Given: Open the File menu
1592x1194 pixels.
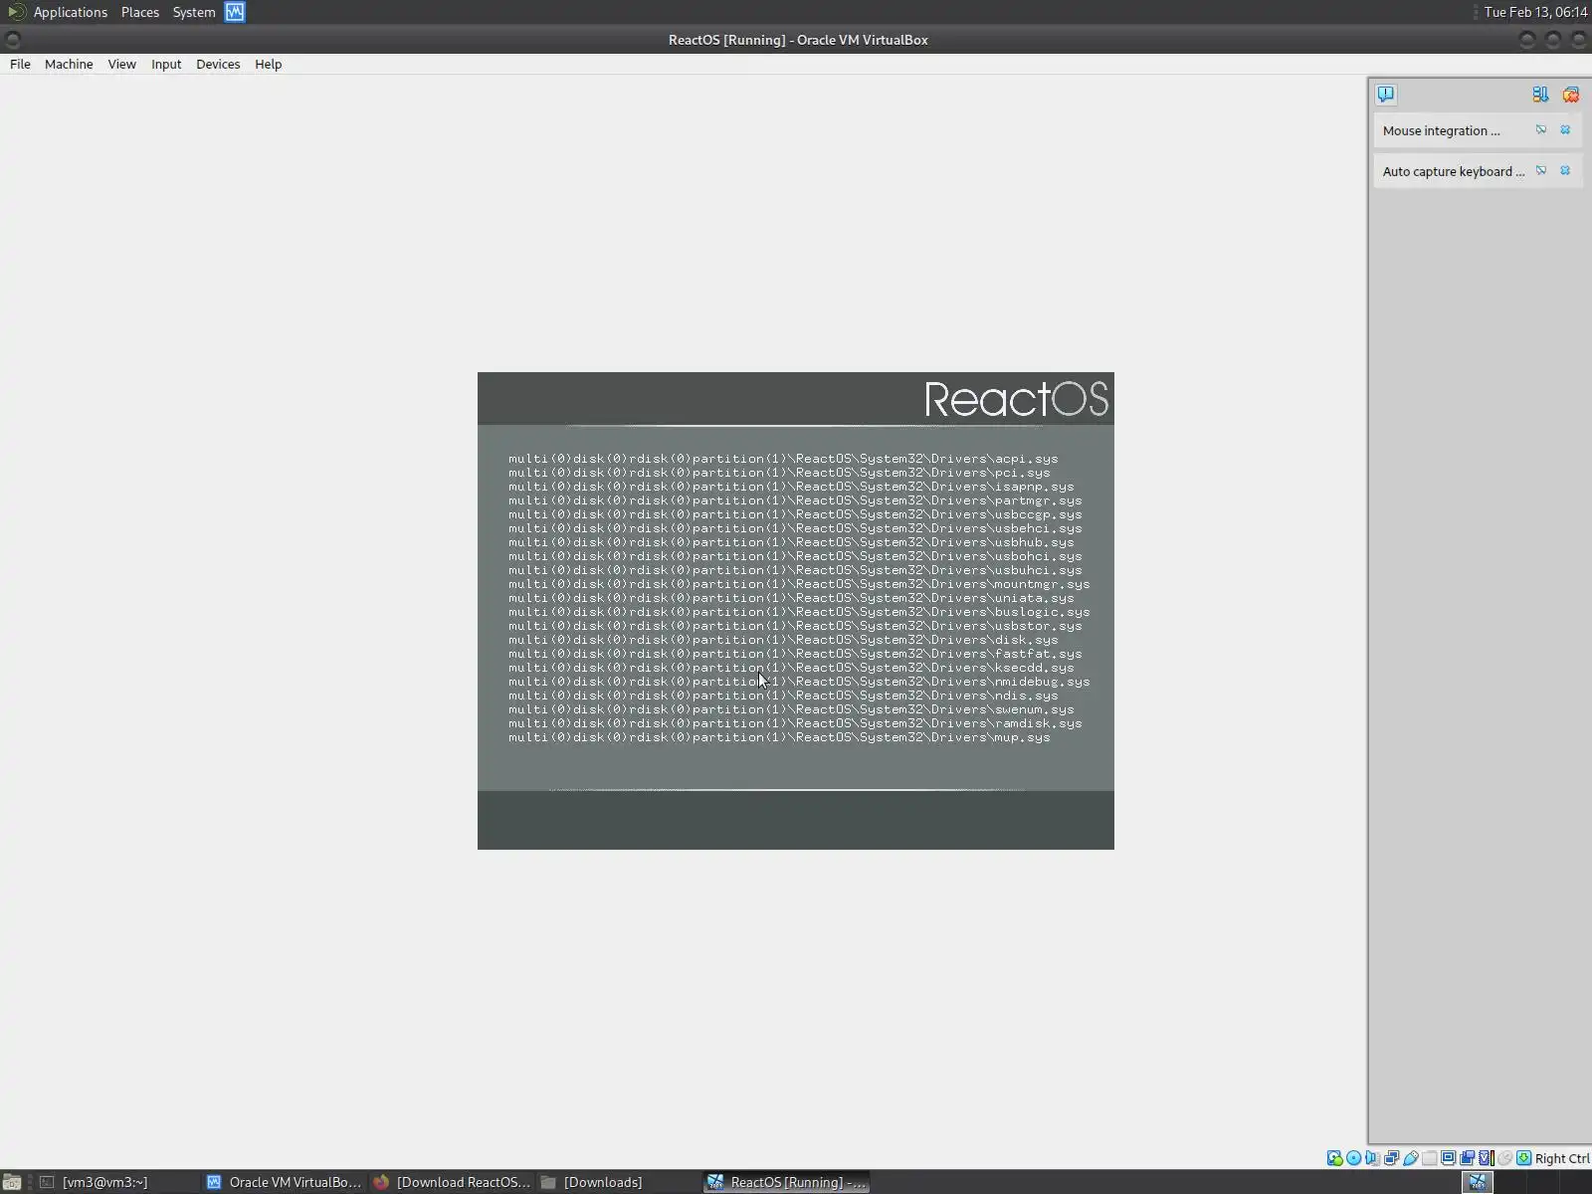Looking at the screenshot, I should tap(20, 64).
